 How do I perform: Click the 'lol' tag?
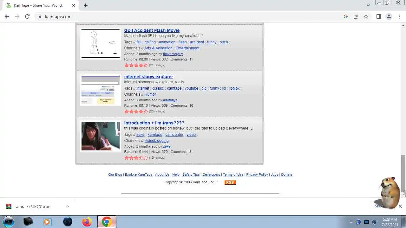[x=224, y=88]
